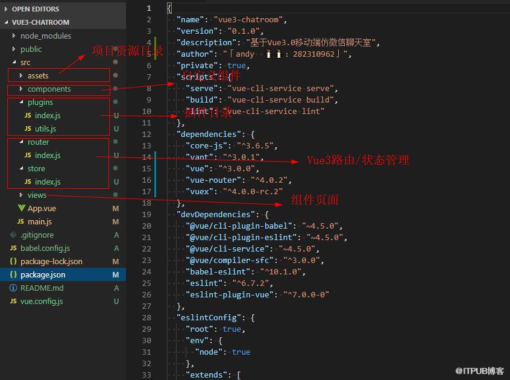Click the JS icon of store index.js
The image size is (510, 380).
(x=28, y=182)
